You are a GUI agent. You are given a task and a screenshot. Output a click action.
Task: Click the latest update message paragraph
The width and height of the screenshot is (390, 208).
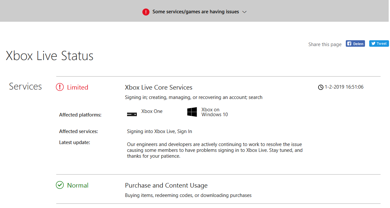click(215, 150)
